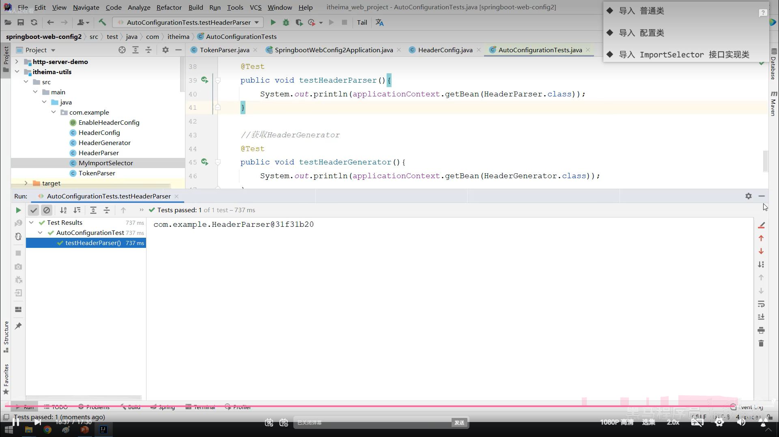
Task: Synchronize files with the refresh icon
Action: [x=34, y=23]
